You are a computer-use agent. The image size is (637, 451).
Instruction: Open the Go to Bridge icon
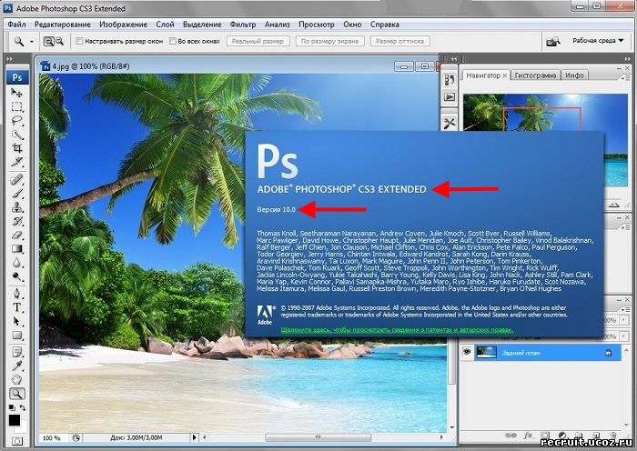[x=553, y=41]
